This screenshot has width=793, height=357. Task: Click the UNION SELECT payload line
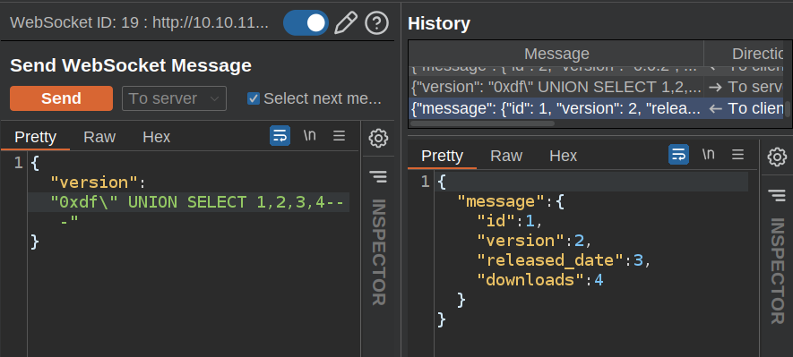click(188, 202)
